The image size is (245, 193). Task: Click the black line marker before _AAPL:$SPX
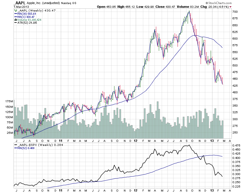16,145
